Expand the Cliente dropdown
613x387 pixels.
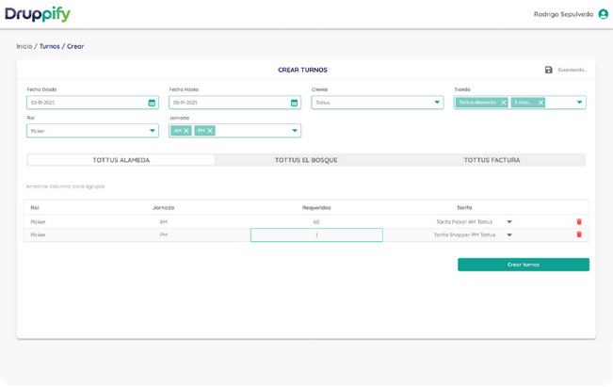click(x=437, y=103)
